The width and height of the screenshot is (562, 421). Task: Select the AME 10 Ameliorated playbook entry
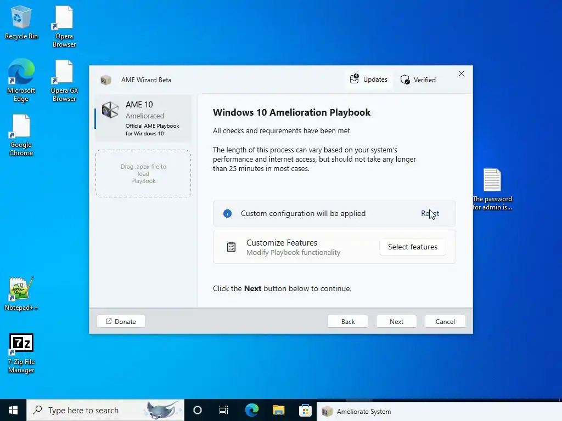tap(143, 118)
